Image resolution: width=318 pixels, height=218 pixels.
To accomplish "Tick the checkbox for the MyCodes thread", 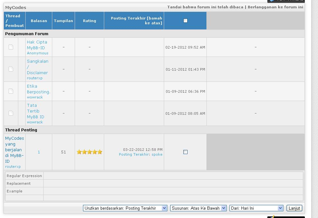I will click(x=185, y=152).
